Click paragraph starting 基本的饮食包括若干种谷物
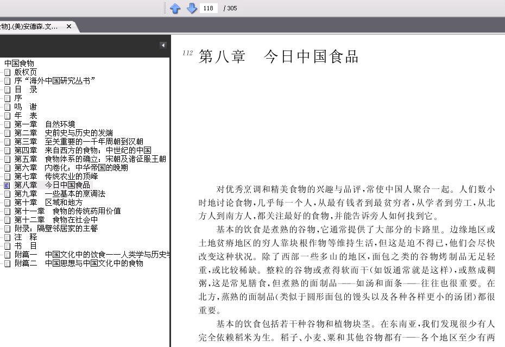Screen dimensions: 505x347 [346, 330]
